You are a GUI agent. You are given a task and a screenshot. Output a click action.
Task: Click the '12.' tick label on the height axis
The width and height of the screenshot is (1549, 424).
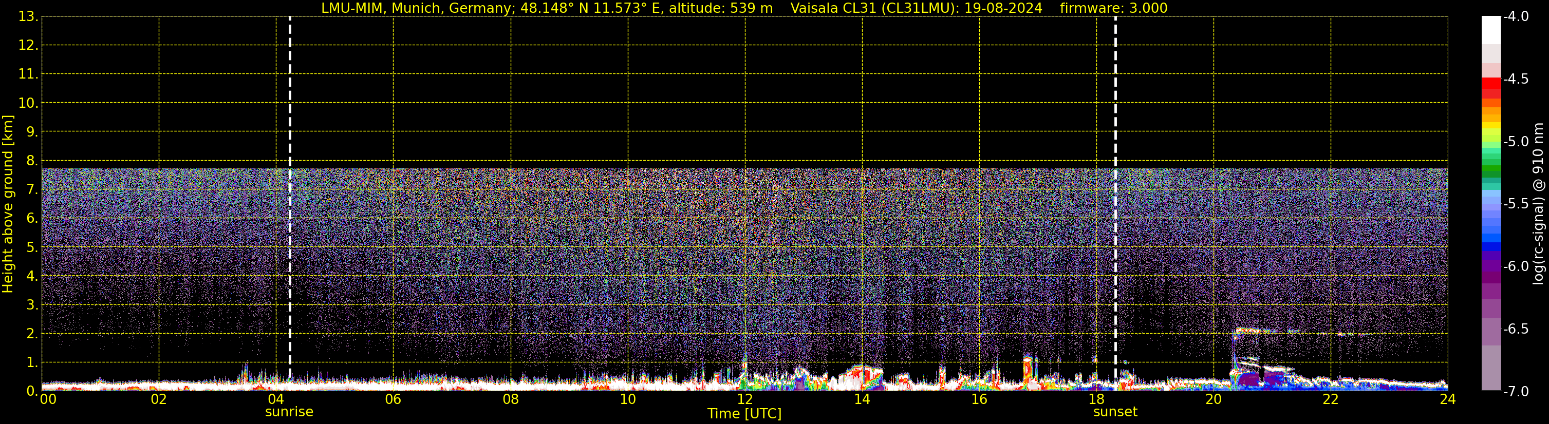[28, 46]
